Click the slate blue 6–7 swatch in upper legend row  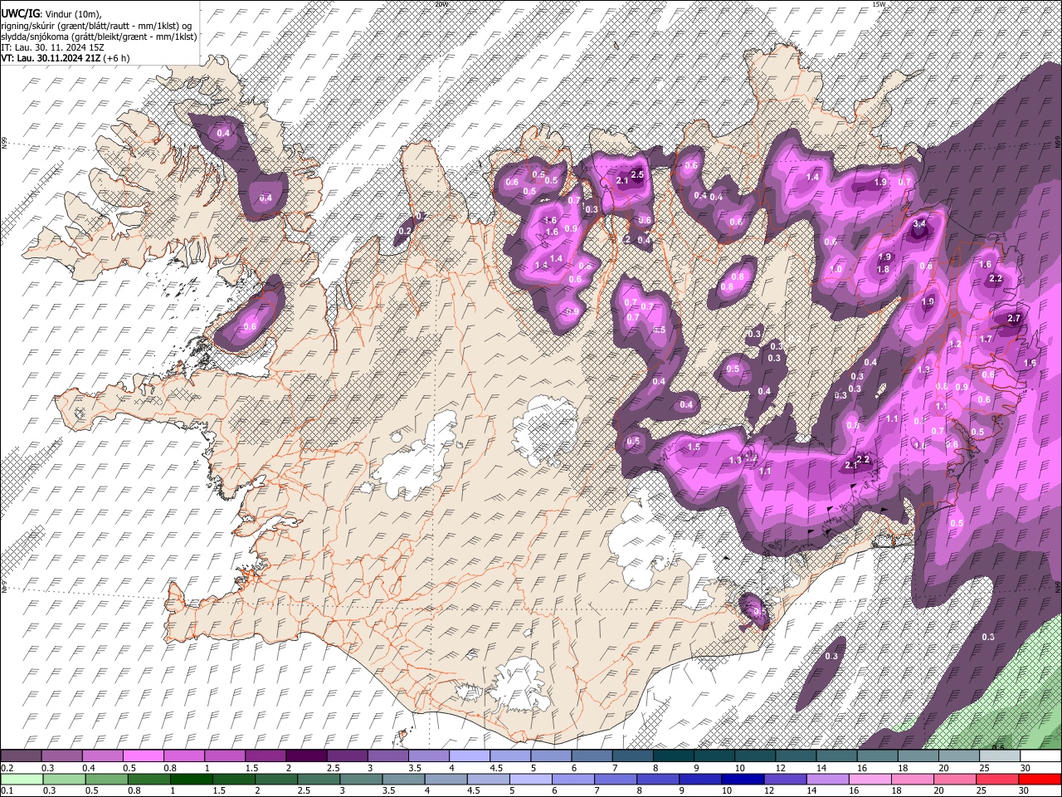591,756
